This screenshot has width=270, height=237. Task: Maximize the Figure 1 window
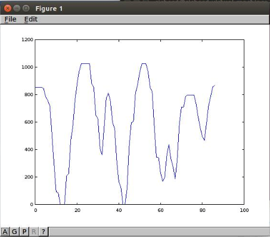[26, 8]
